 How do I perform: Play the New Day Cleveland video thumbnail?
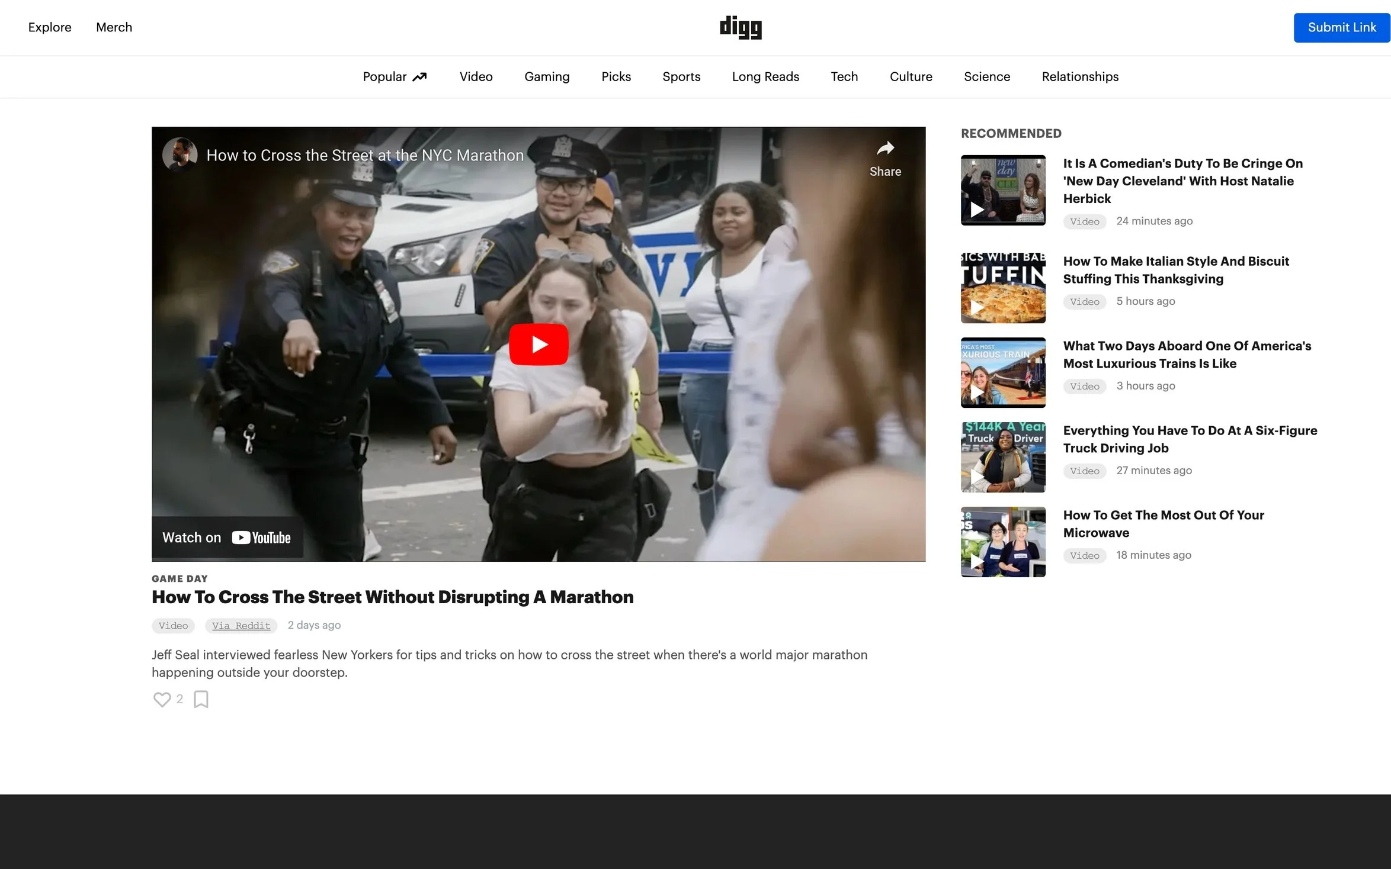point(1002,190)
